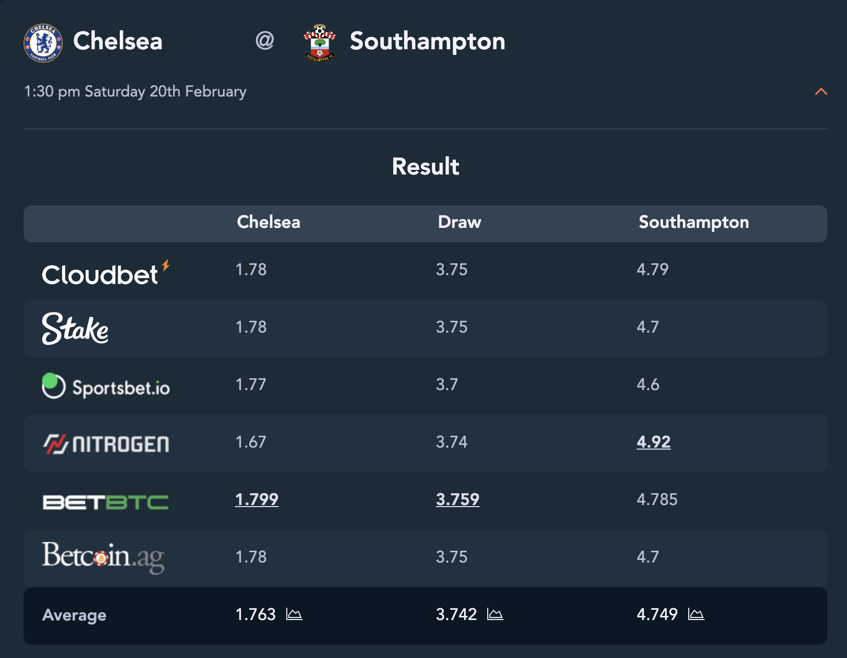Click the Southampton club crest icon
The image size is (847, 658).
(320, 43)
